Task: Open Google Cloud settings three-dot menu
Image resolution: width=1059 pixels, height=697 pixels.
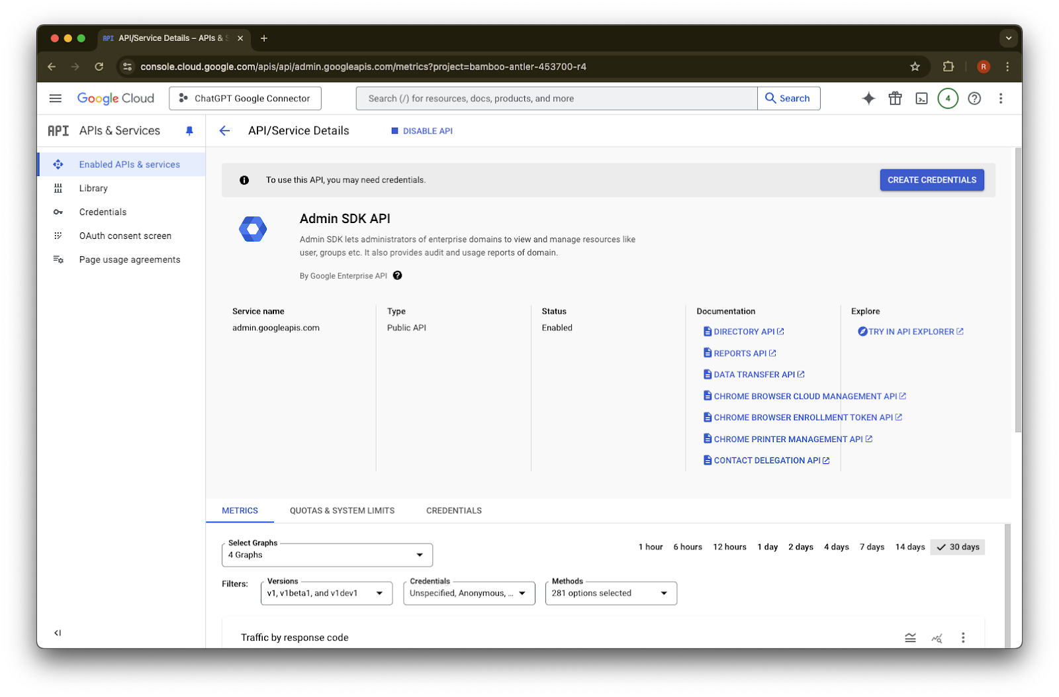Action: pos(1001,99)
